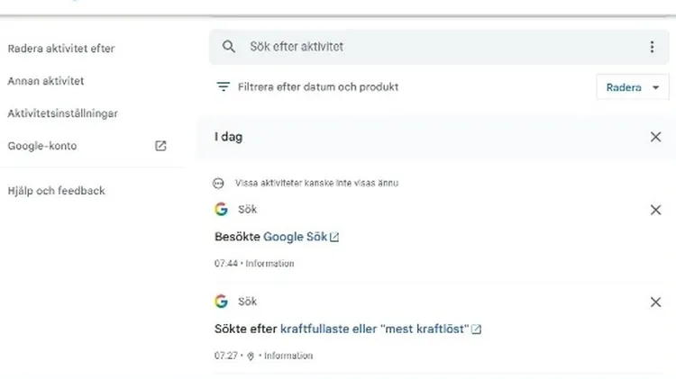This screenshot has height=379, width=676.
Task: Click the Google logo on the 07:44 entry
Action: pyautogui.click(x=222, y=210)
